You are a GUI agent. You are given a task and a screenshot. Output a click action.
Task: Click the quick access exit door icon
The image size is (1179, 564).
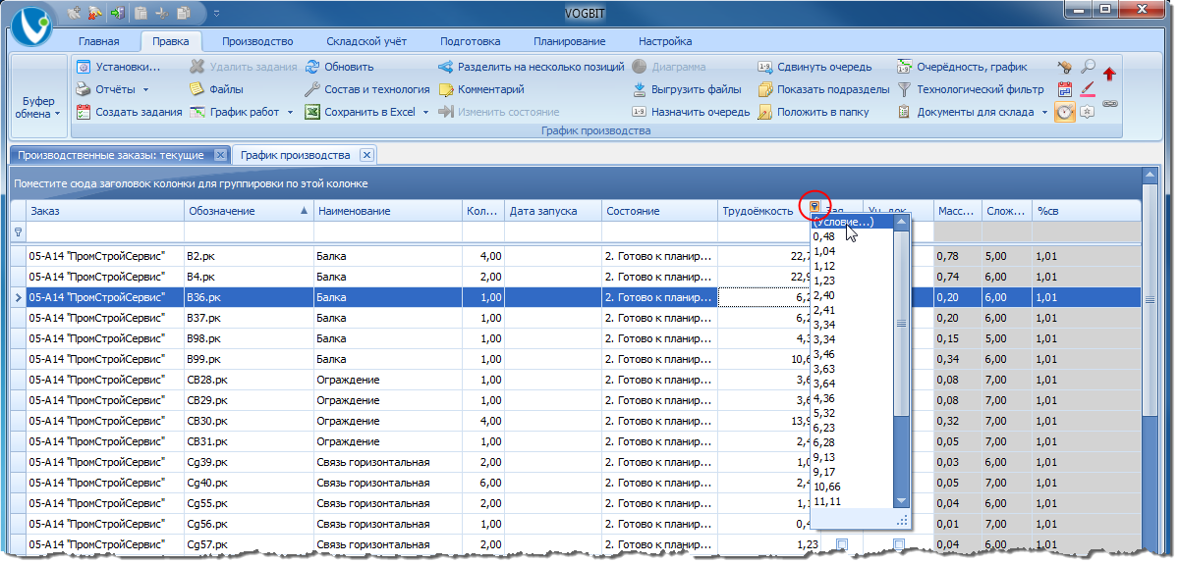pos(119,14)
